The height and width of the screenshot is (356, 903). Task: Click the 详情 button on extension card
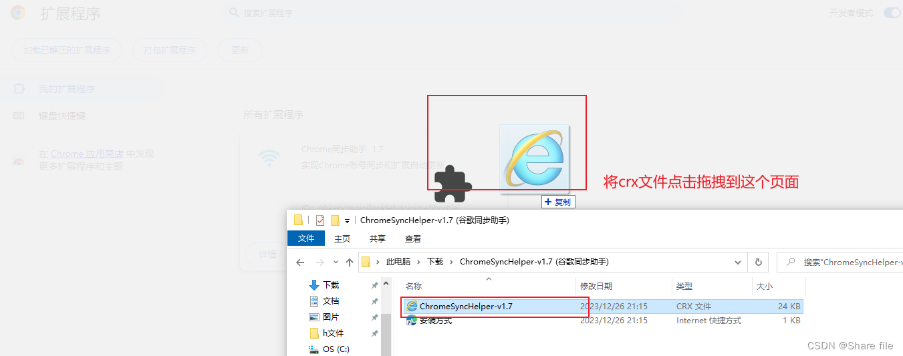coord(268,254)
